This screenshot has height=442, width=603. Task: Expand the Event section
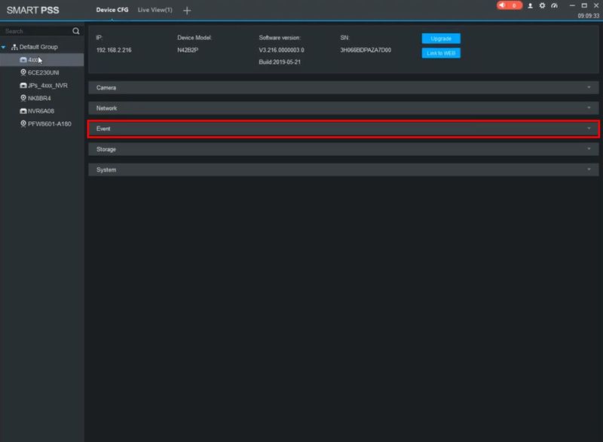(344, 129)
